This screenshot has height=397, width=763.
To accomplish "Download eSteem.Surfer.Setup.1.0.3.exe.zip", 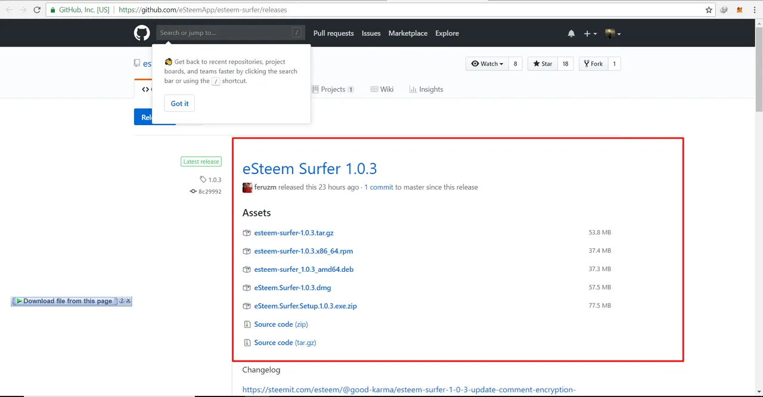I will pyautogui.click(x=305, y=306).
